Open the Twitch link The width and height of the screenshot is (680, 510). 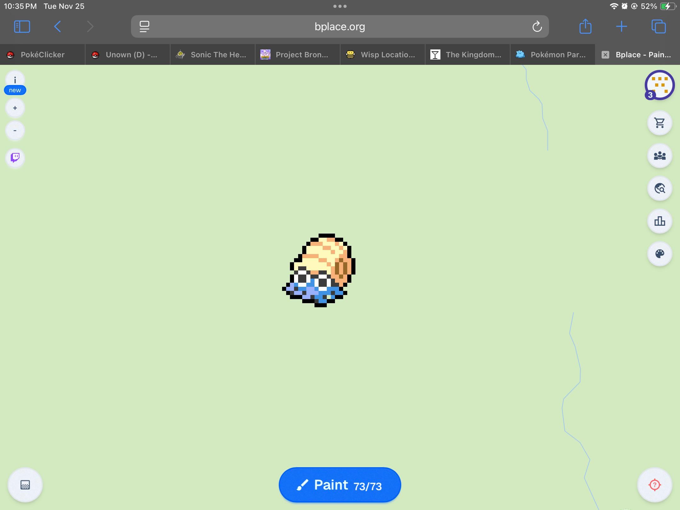(x=15, y=157)
